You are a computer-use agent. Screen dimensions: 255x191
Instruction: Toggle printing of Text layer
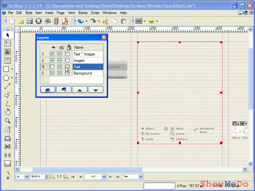60,67
